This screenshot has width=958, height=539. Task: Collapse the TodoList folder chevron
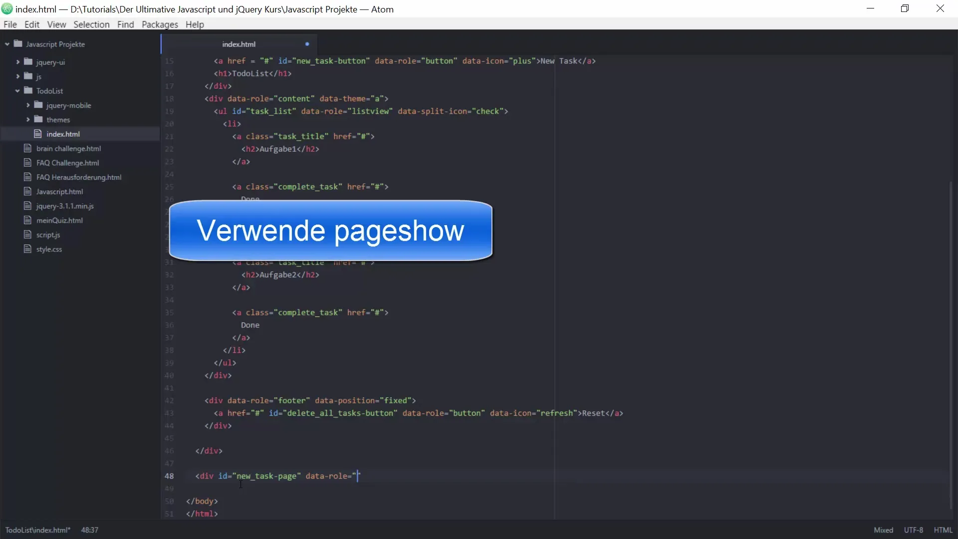pos(18,91)
